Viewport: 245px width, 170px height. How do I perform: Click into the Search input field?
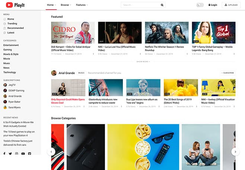[x=140, y=5]
